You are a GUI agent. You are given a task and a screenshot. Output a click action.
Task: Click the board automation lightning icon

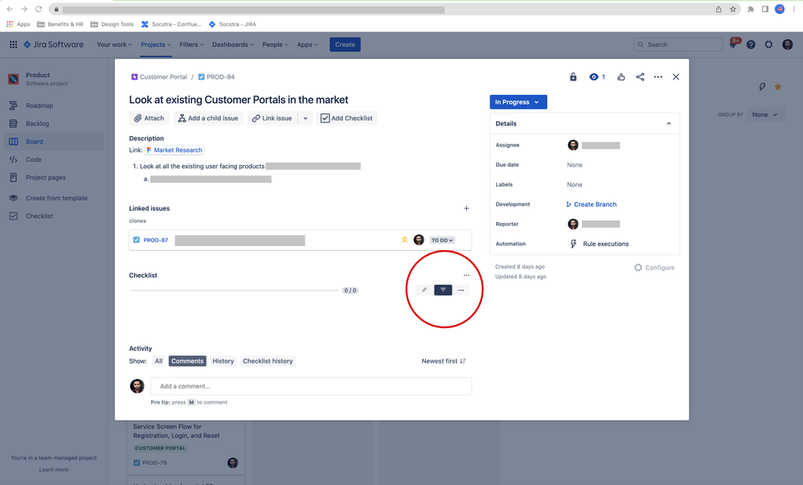(762, 87)
